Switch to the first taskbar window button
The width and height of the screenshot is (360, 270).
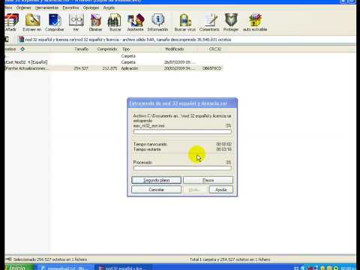pos(66,268)
